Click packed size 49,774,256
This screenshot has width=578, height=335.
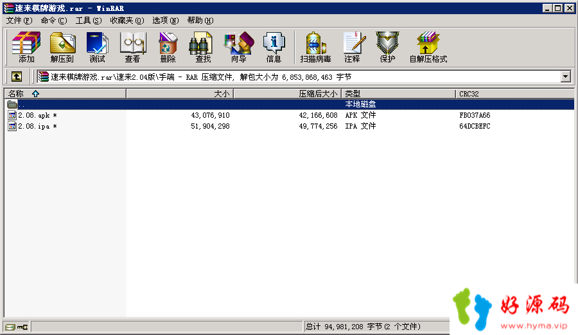coord(318,126)
